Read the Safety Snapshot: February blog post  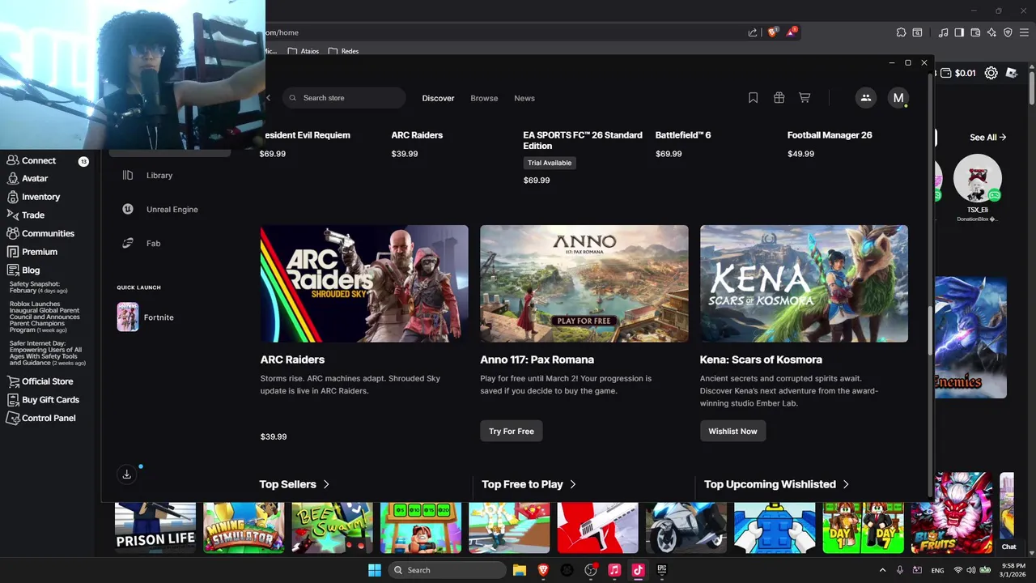tap(38, 287)
